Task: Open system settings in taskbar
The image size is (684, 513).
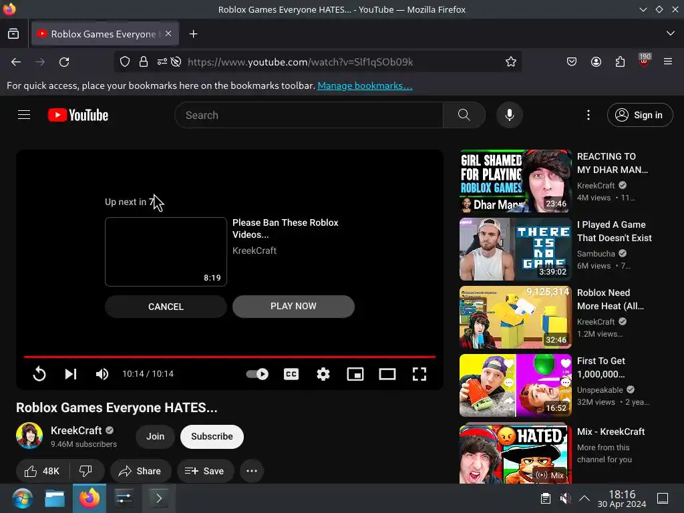Action: 124,498
